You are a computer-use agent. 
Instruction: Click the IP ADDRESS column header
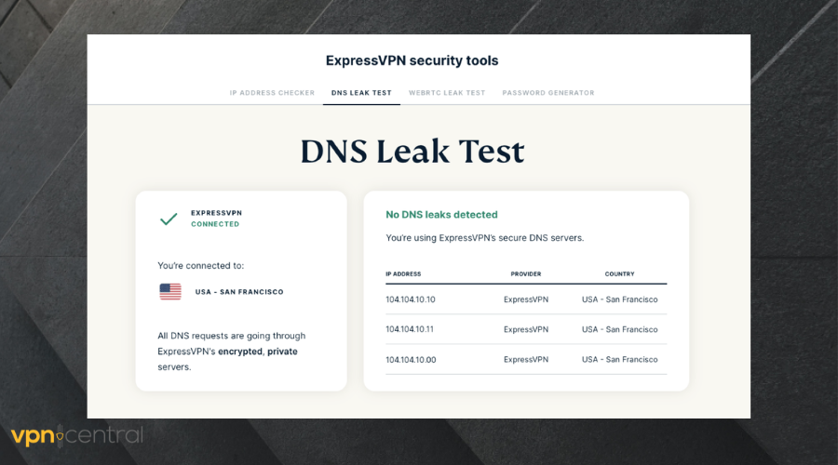[403, 274]
